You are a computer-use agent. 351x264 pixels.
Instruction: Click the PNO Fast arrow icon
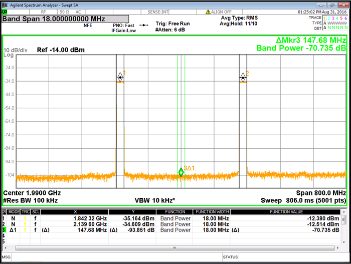pyautogui.click(x=144, y=25)
